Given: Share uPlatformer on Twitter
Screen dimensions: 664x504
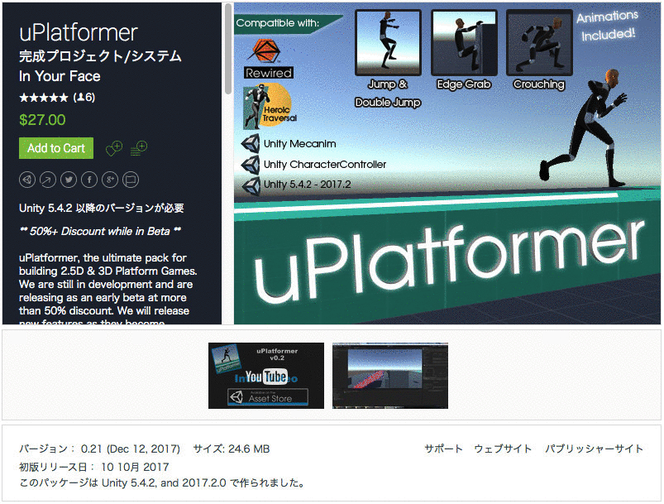Looking at the screenshot, I should pos(69,180).
